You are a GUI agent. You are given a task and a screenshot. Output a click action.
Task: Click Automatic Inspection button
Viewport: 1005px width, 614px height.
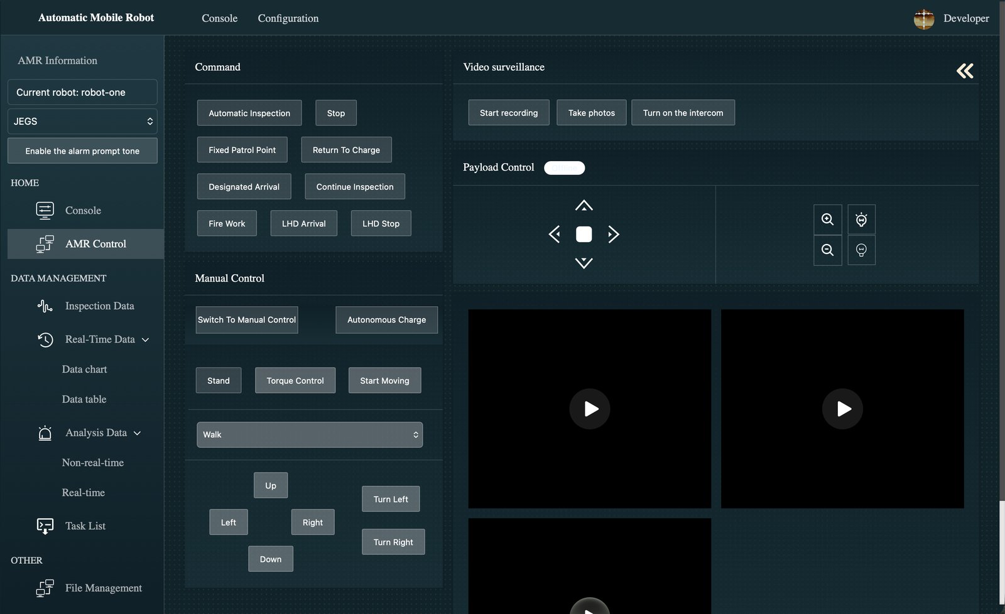pyautogui.click(x=249, y=113)
